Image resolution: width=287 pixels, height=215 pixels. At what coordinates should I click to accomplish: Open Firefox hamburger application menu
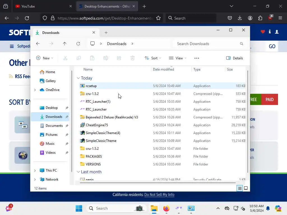(280, 18)
